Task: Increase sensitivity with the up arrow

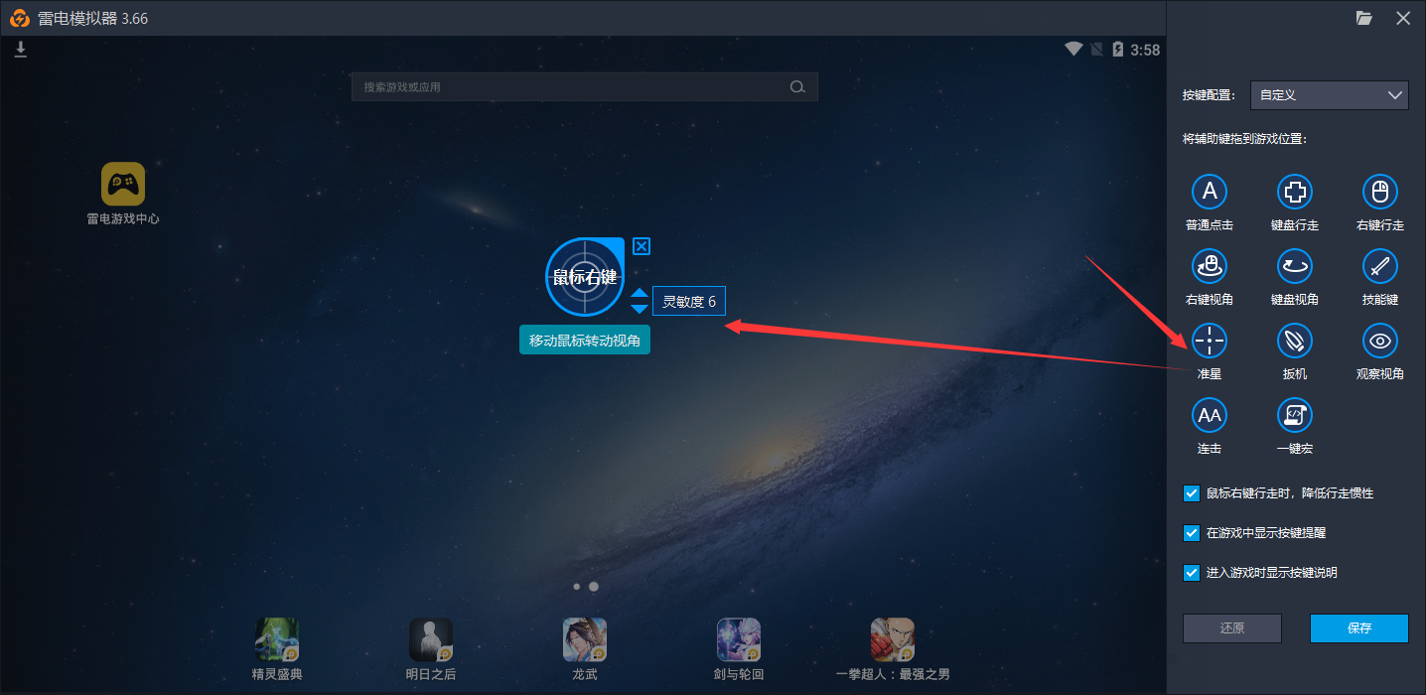Action: 640,294
